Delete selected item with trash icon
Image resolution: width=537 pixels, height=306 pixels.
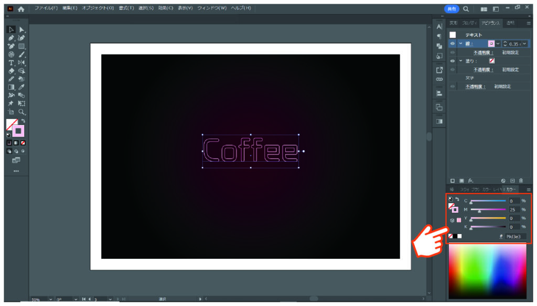(x=521, y=181)
